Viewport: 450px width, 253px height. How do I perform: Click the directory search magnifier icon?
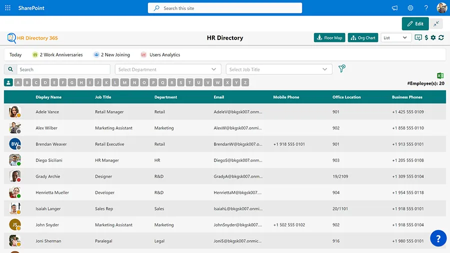(x=10, y=69)
